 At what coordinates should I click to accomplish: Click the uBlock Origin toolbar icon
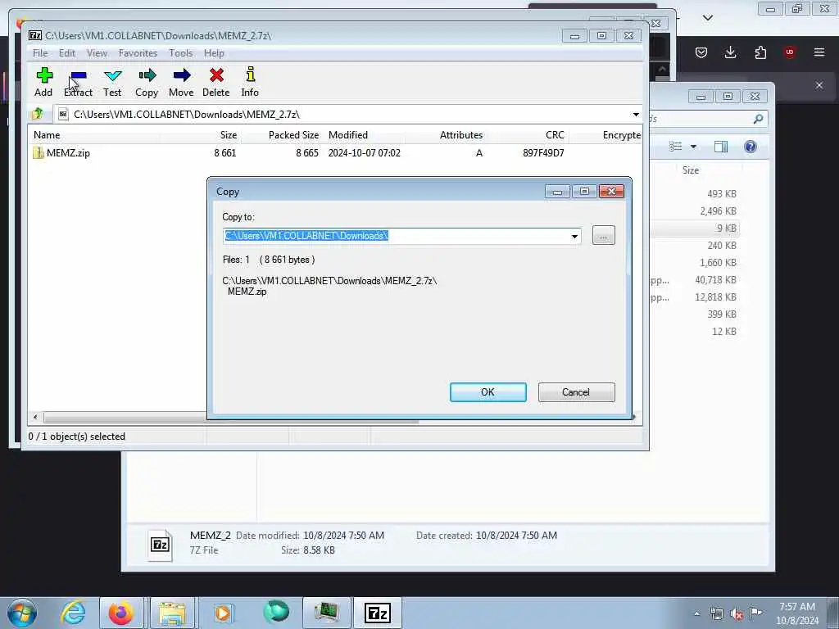(x=789, y=52)
